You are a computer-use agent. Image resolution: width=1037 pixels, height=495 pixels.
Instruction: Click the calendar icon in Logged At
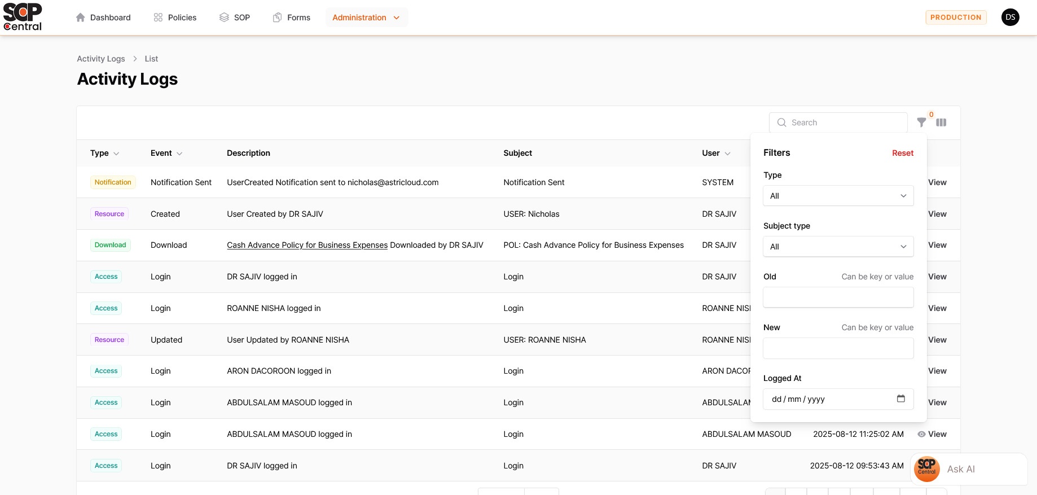(901, 398)
